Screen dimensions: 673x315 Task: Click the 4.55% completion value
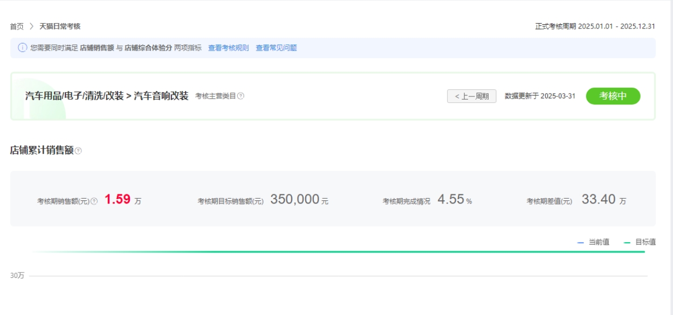click(x=454, y=200)
